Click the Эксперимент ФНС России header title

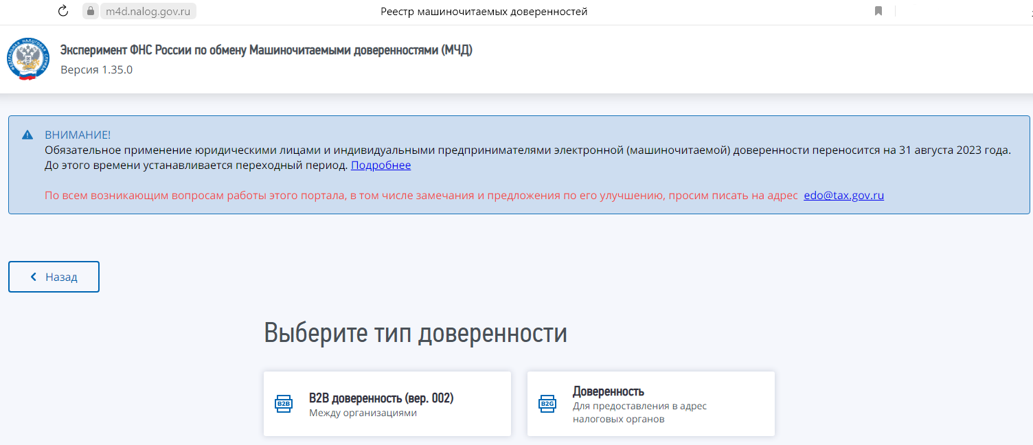click(x=266, y=51)
